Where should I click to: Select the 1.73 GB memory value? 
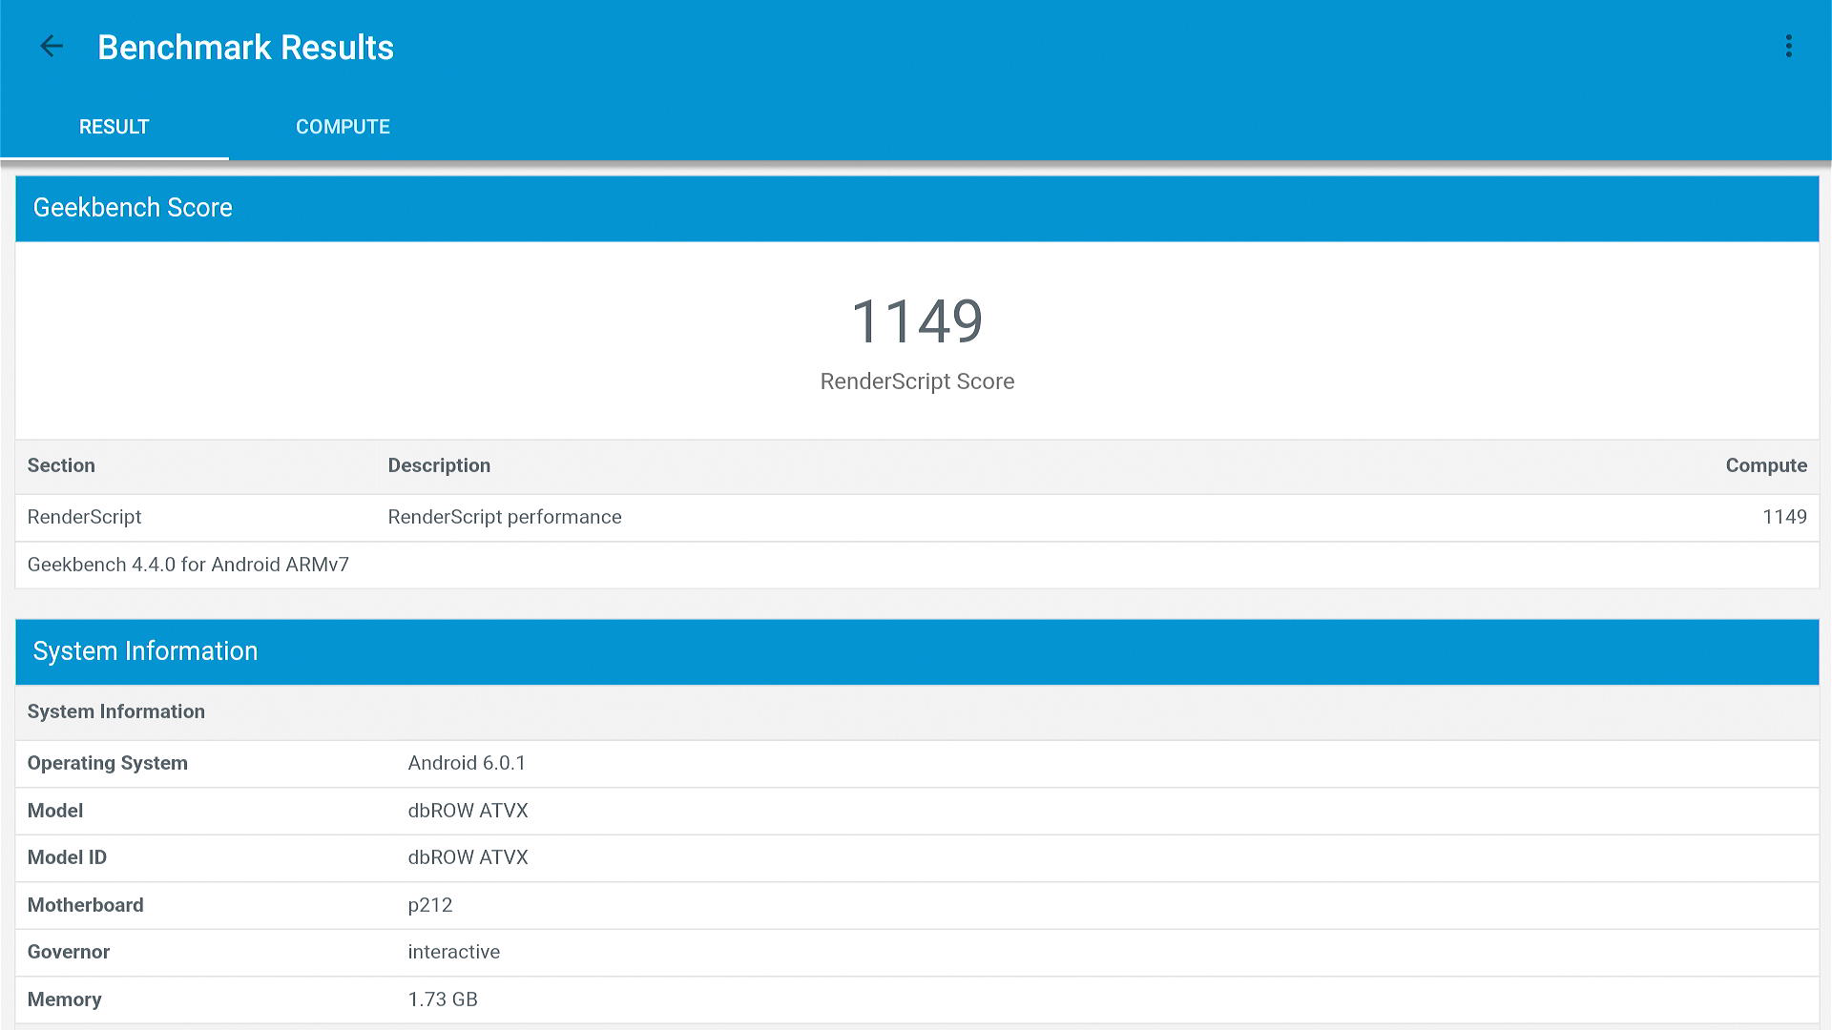[x=443, y=999]
